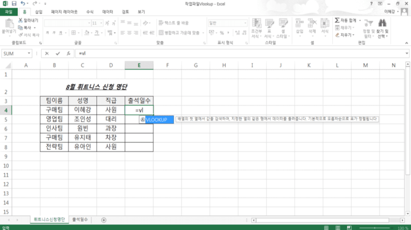Switch to the 출석일수 sheet tab
411x230 pixels.
coord(80,220)
